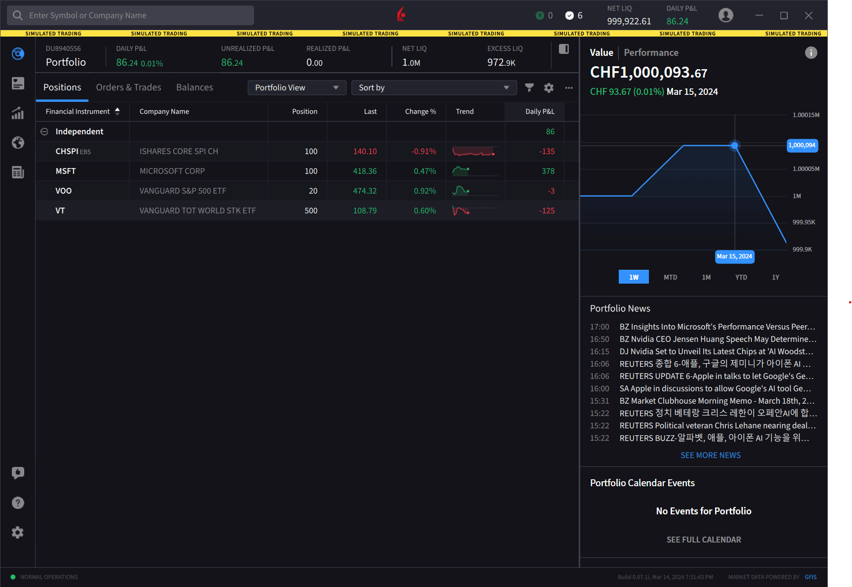Screen dimensions: 852x587
Task: Click the chart data point marker
Action: [x=735, y=145]
